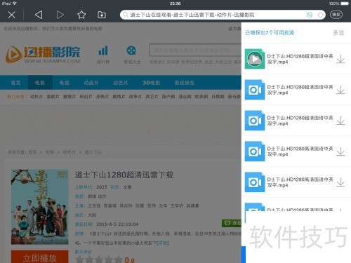Tap the orange 立即播放 button
351x263 pixels.
pyautogui.click(x=40, y=257)
